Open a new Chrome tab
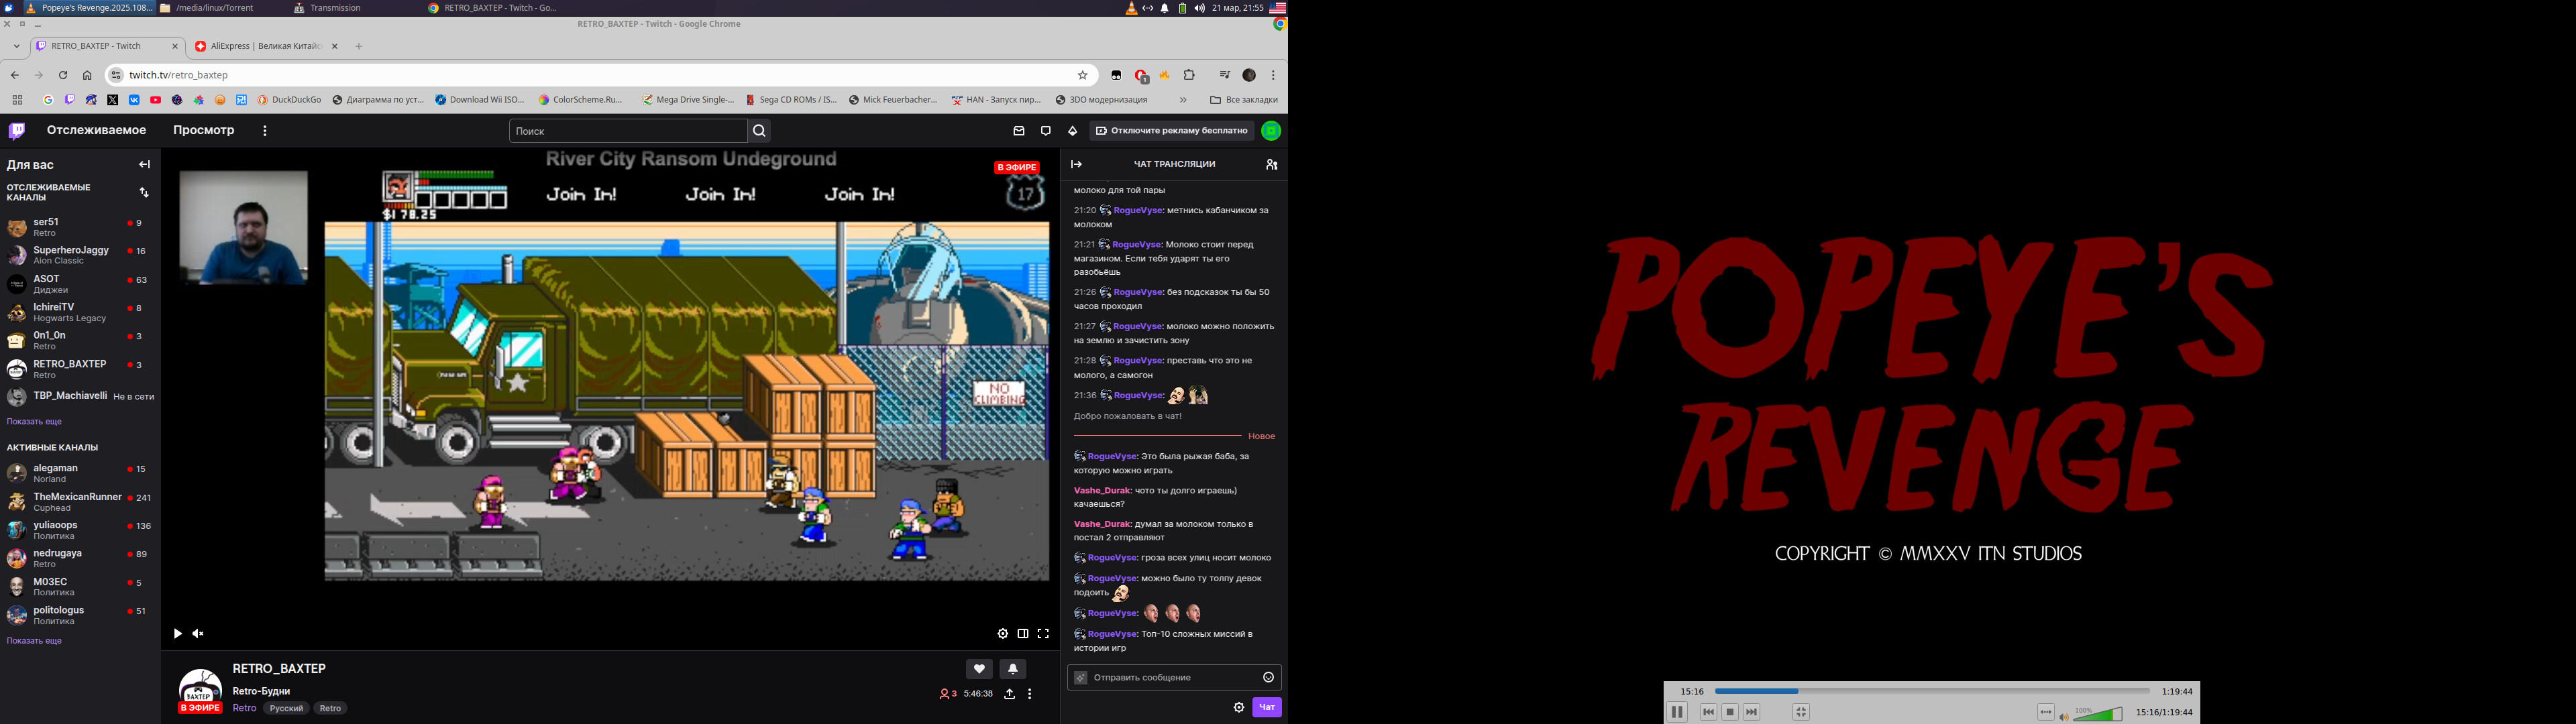Screen dimensions: 2576x724 [x=359, y=46]
